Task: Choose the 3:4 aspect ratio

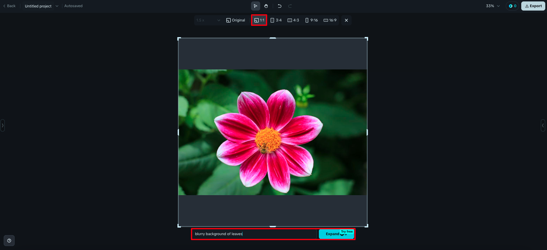Action: point(276,20)
